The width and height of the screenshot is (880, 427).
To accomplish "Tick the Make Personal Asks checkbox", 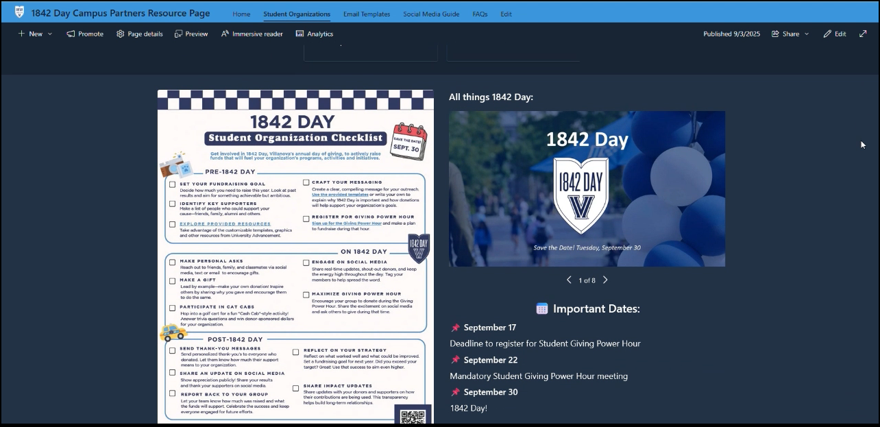I will coord(173,262).
